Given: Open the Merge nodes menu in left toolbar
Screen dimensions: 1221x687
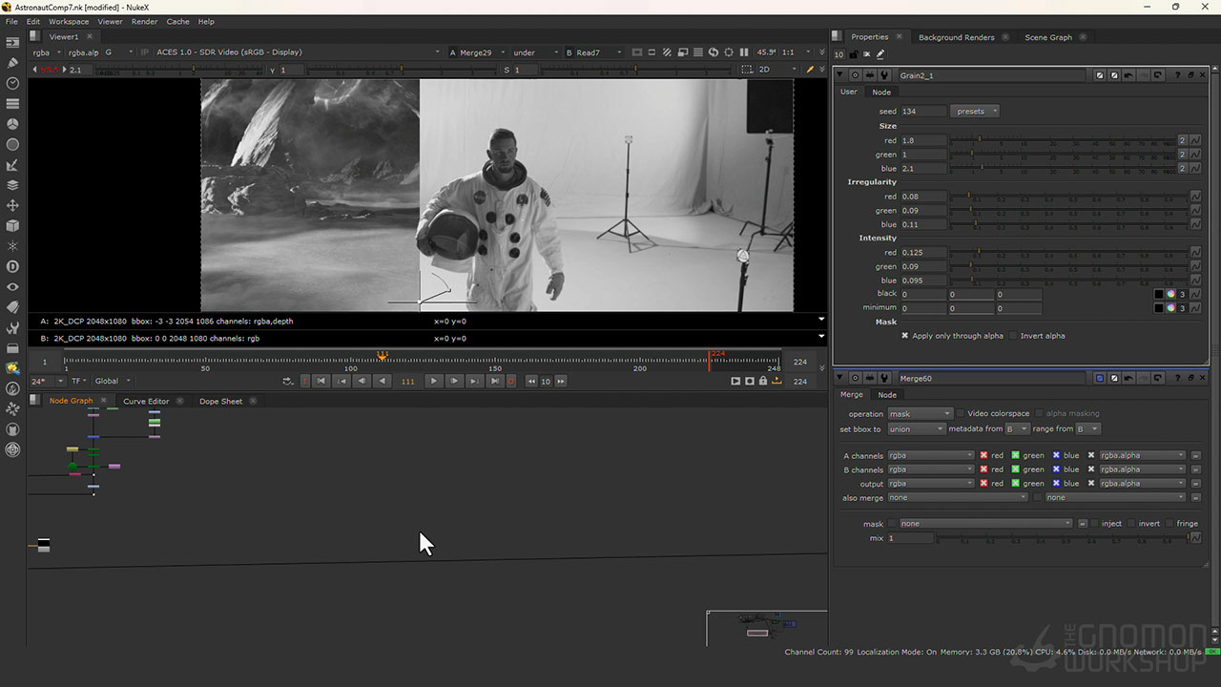Looking at the screenshot, I should tap(12, 185).
